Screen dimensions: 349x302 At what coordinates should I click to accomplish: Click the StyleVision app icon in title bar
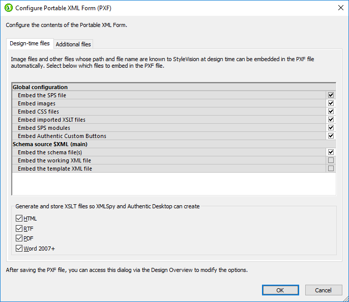click(x=9, y=8)
